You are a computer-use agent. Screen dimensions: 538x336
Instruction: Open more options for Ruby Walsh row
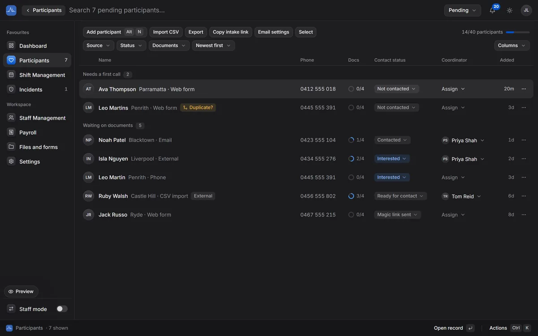[524, 196]
